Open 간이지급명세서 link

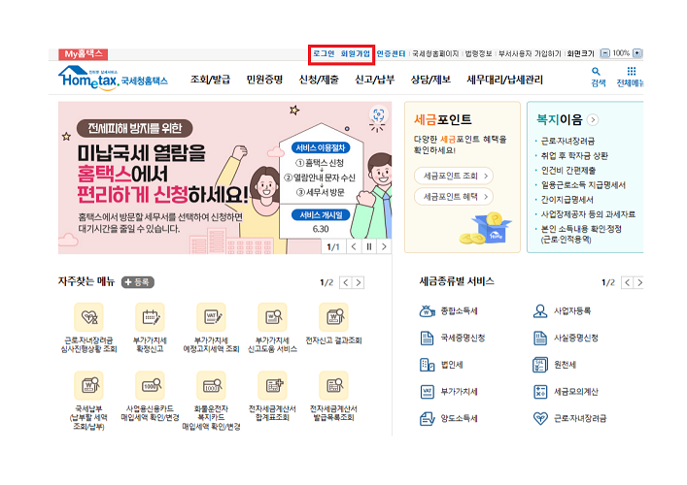[567, 200]
